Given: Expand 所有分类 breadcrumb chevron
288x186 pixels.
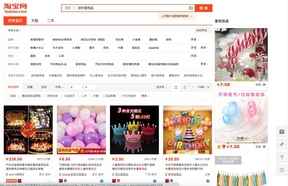Looking at the screenshot, I should [x=20, y=31].
